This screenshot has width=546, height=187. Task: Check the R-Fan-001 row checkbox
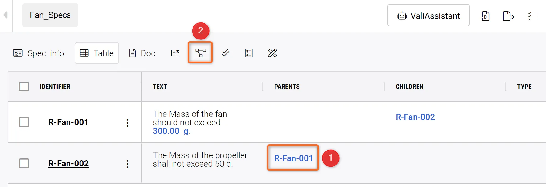24,122
